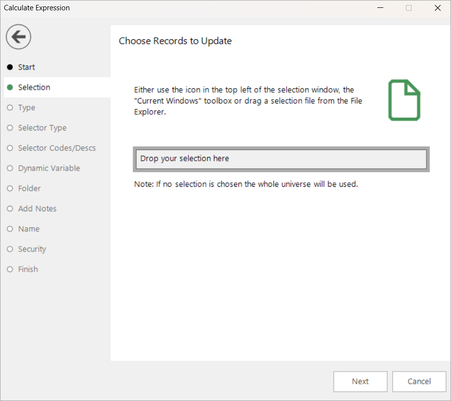Click the 'Drop your selection here' box
451x401 pixels.
point(281,159)
